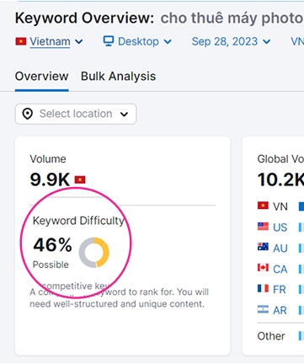Switch to the Bulk Analysis tab
Image resolution: width=304 pixels, height=364 pixels.
(x=118, y=77)
